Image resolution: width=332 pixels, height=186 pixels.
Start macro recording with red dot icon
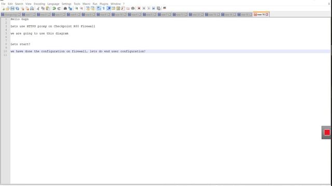(139, 8)
